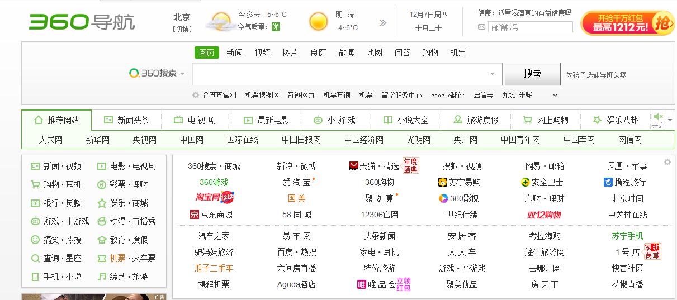Click the news icon beside 新闻·视频
Screen dimensions: 677x300
(x=35, y=166)
